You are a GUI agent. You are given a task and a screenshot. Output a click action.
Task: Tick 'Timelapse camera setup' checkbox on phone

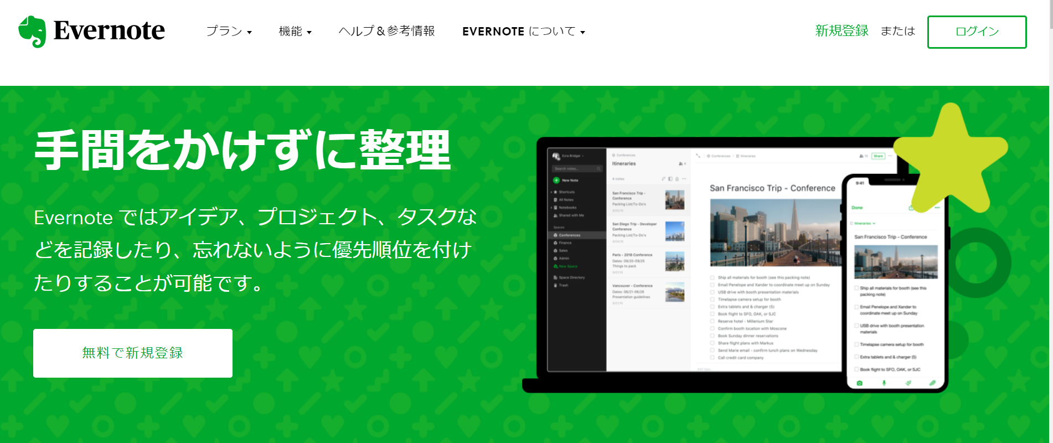[x=856, y=344]
